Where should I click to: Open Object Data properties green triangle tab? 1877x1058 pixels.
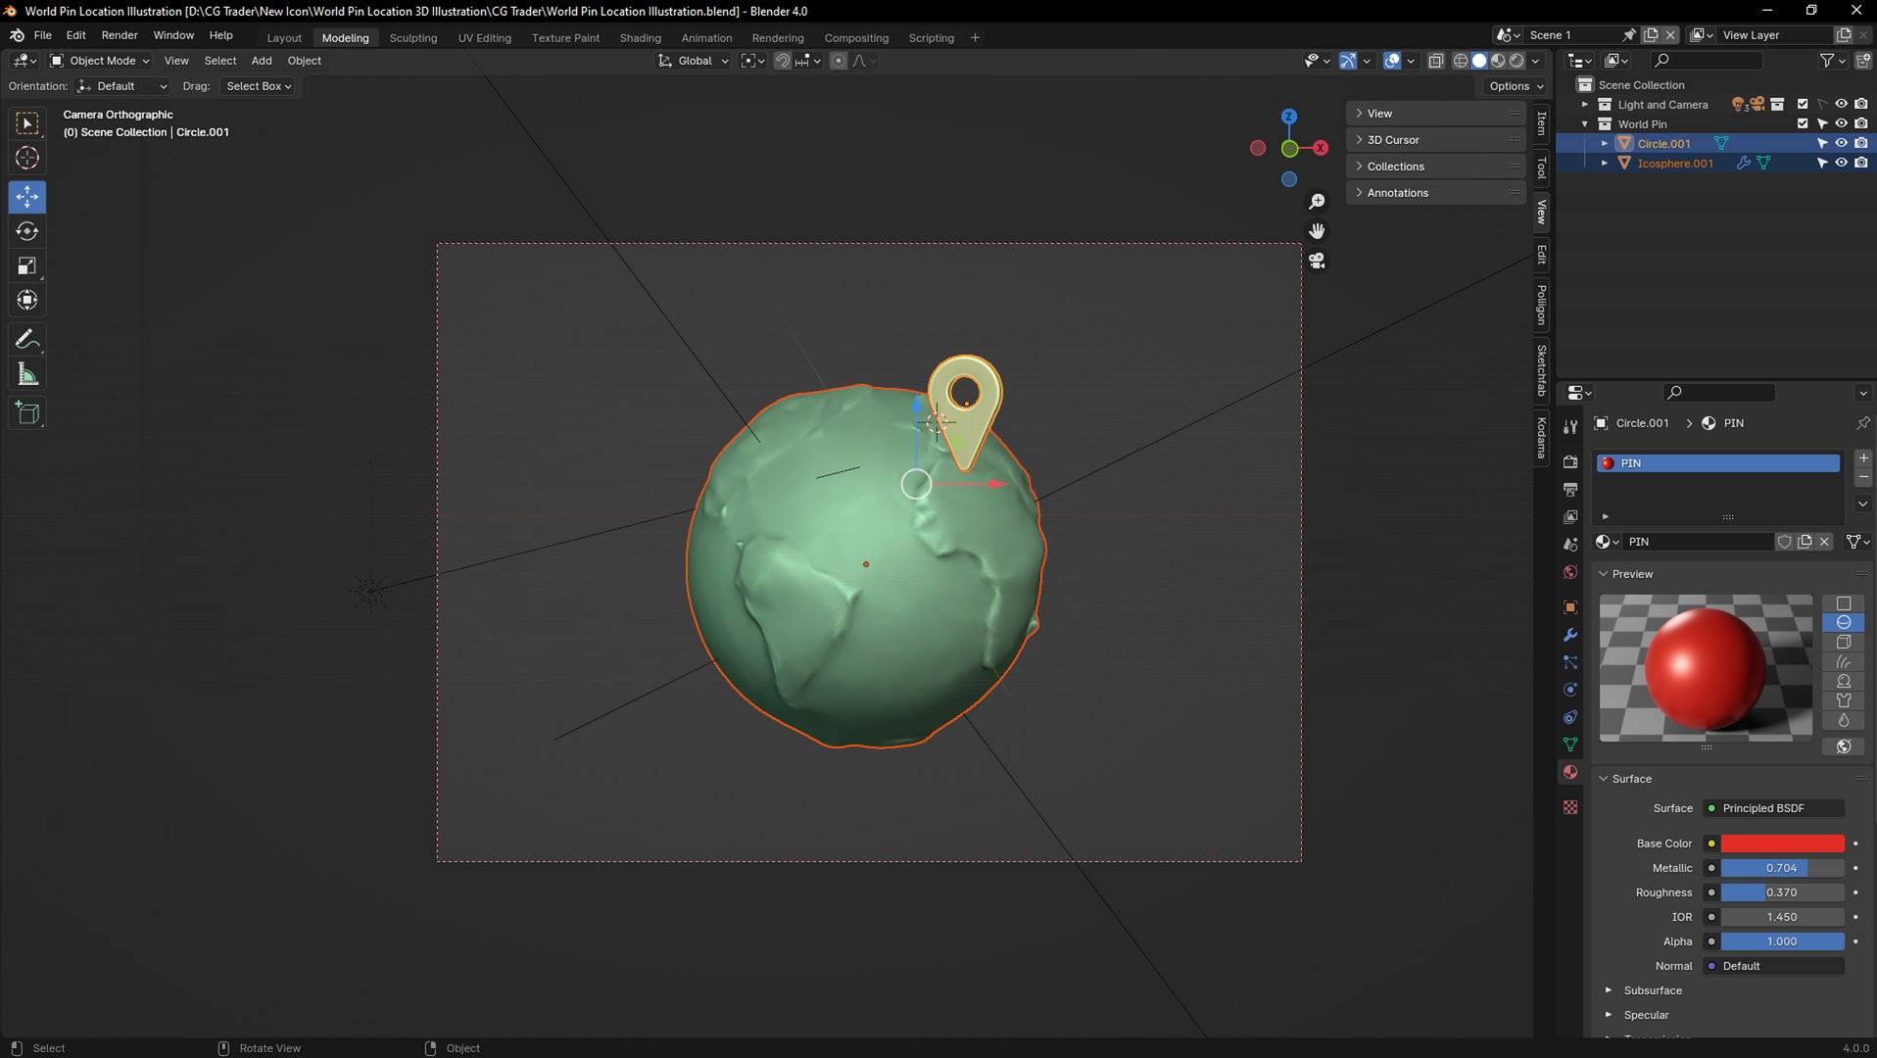[1570, 745]
